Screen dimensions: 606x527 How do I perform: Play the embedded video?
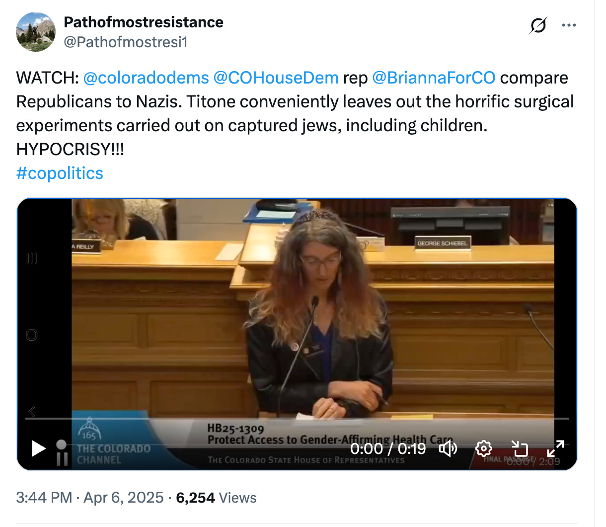coord(38,448)
